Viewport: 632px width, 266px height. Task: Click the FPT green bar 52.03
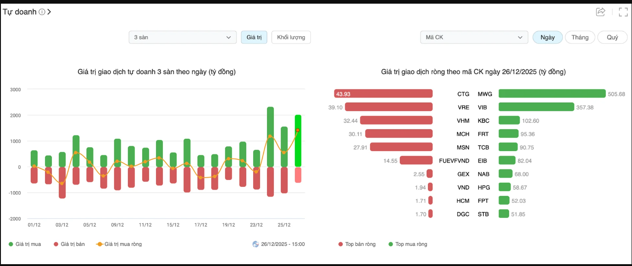(504, 200)
